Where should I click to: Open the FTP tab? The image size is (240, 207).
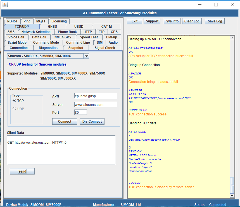(x=101, y=32)
